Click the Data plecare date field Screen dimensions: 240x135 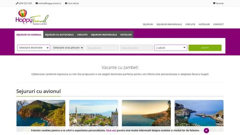pos(102,48)
